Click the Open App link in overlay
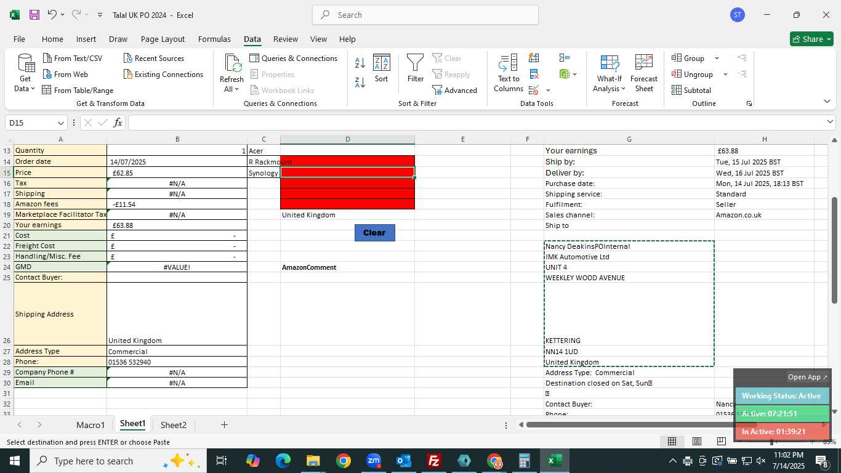 click(808, 377)
